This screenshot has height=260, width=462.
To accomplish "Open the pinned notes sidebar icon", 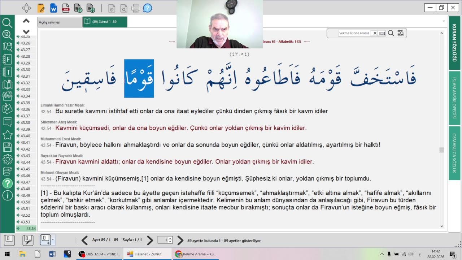I will (7, 109).
